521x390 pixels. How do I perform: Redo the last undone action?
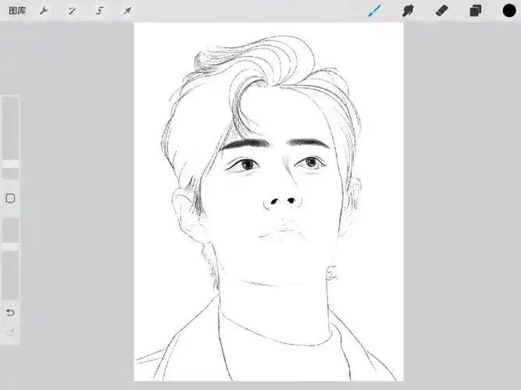10,333
